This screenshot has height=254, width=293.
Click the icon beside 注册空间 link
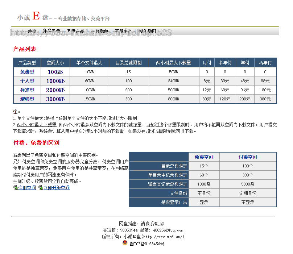click(x=15, y=188)
